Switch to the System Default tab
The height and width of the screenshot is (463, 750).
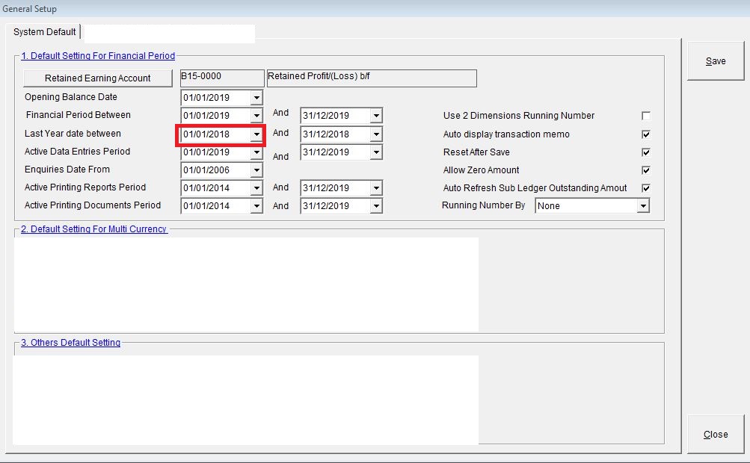point(45,32)
